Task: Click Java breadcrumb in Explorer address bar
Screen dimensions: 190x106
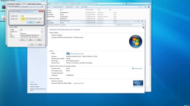Action: [x=84, y=4]
